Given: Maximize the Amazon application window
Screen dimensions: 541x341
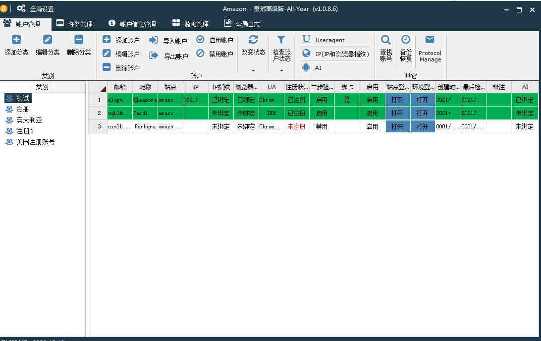Looking at the screenshot, I should click(519, 9).
